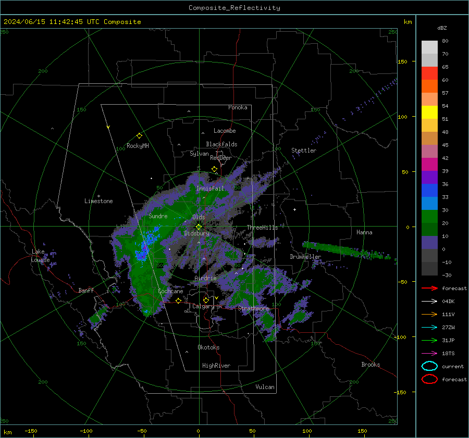
Task: Click the ThreeHills city label
Action: [262, 228]
